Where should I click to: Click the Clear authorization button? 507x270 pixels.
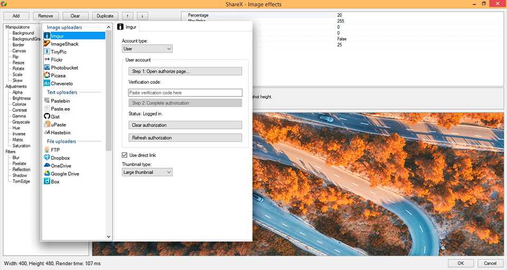185,125
